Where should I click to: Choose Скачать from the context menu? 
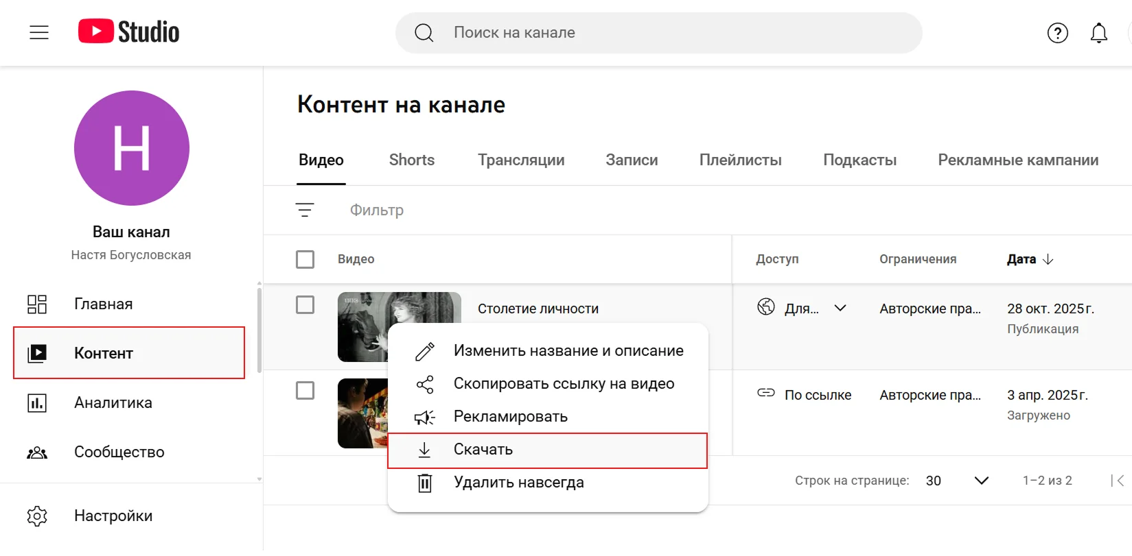click(483, 450)
